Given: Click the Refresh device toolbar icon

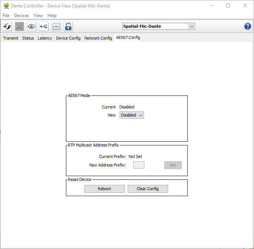Looking at the screenshot, I should pos(7,26).
